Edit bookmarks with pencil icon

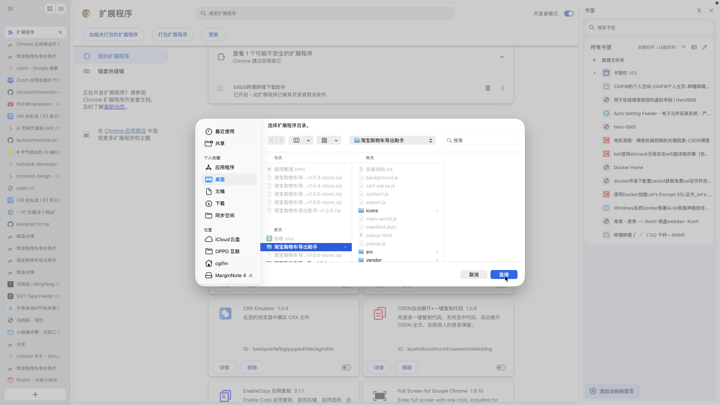705,47
